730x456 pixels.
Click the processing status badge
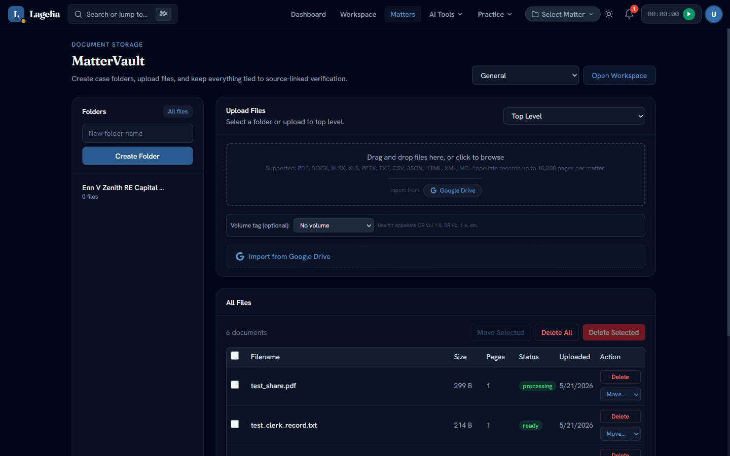[x=537, y=386]
